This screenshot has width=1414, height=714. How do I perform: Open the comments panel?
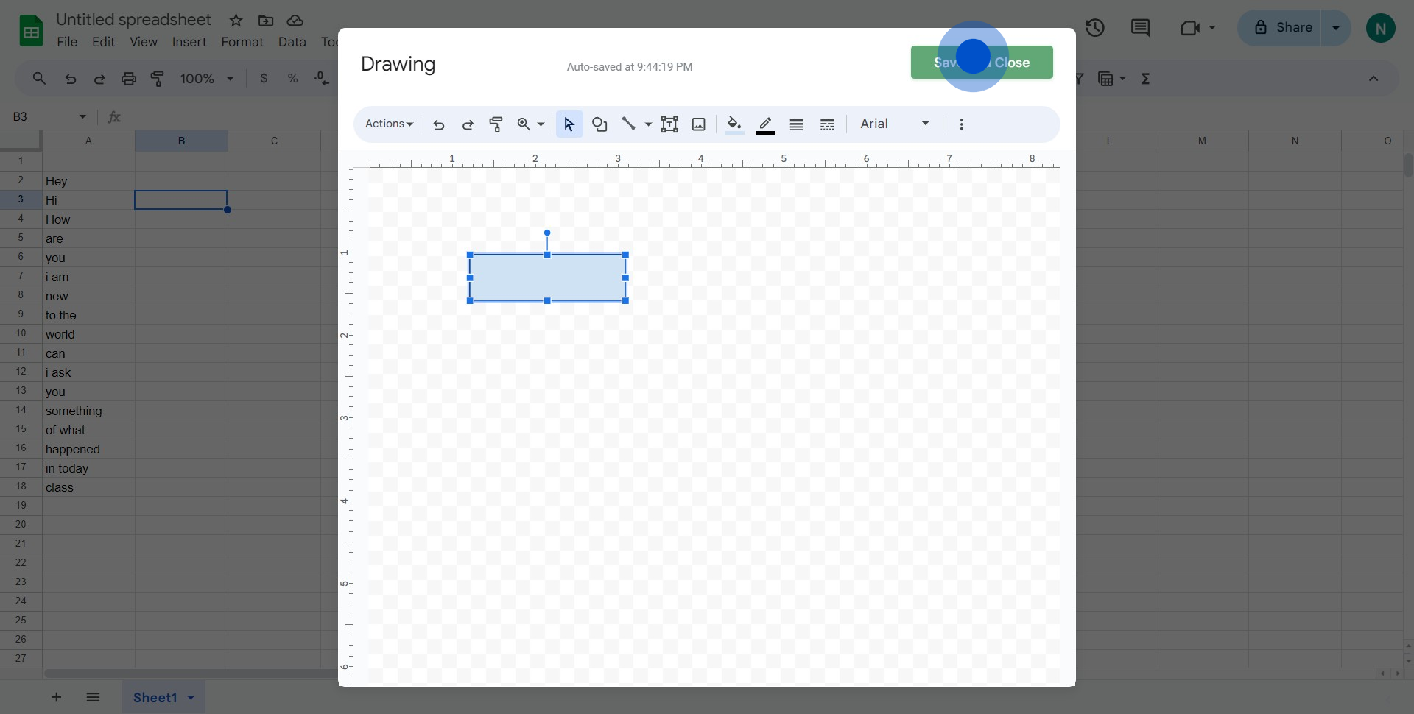(1140, 28)
